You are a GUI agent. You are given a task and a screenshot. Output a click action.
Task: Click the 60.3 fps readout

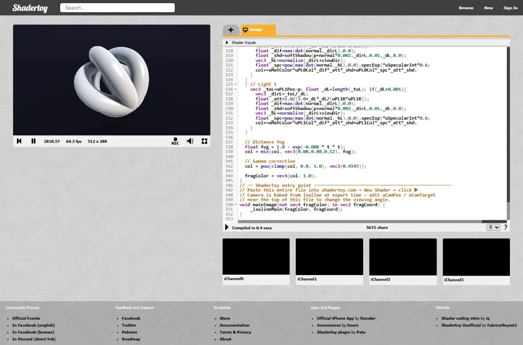pyautogui.click(x=74, y=141)
